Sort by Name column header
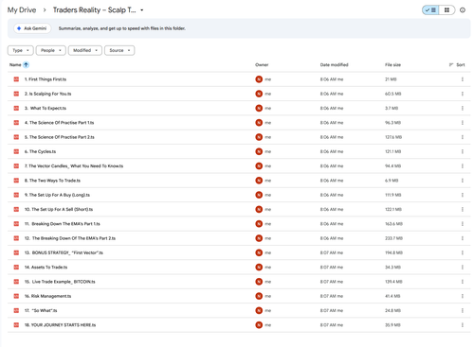Viewport: 474px width, 347px height. click(x=15, y=65)
